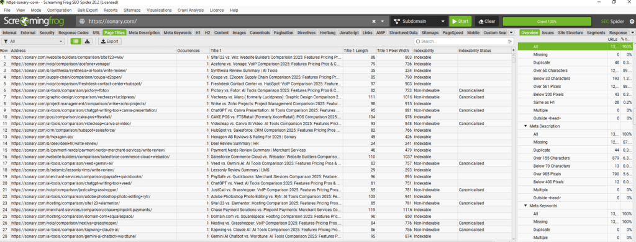This screenshot has height=242, width=636.
Task: Open the Site Structure tab
Action: [570, 33]
